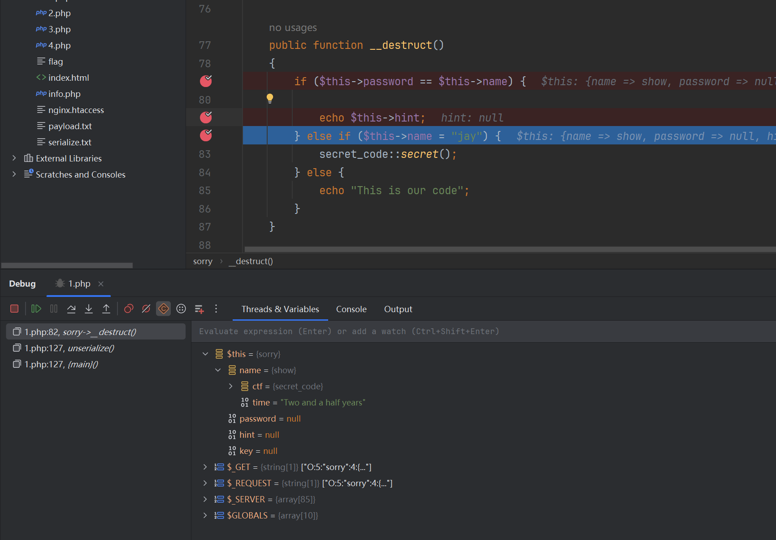This screenshot has width=776, height=540.
Task: Disable the breakpoint on the else-if jay line
Action: [x=206, y=135]
